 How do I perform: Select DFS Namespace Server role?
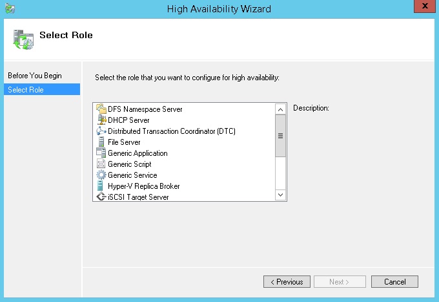click(x=145, y=109)
